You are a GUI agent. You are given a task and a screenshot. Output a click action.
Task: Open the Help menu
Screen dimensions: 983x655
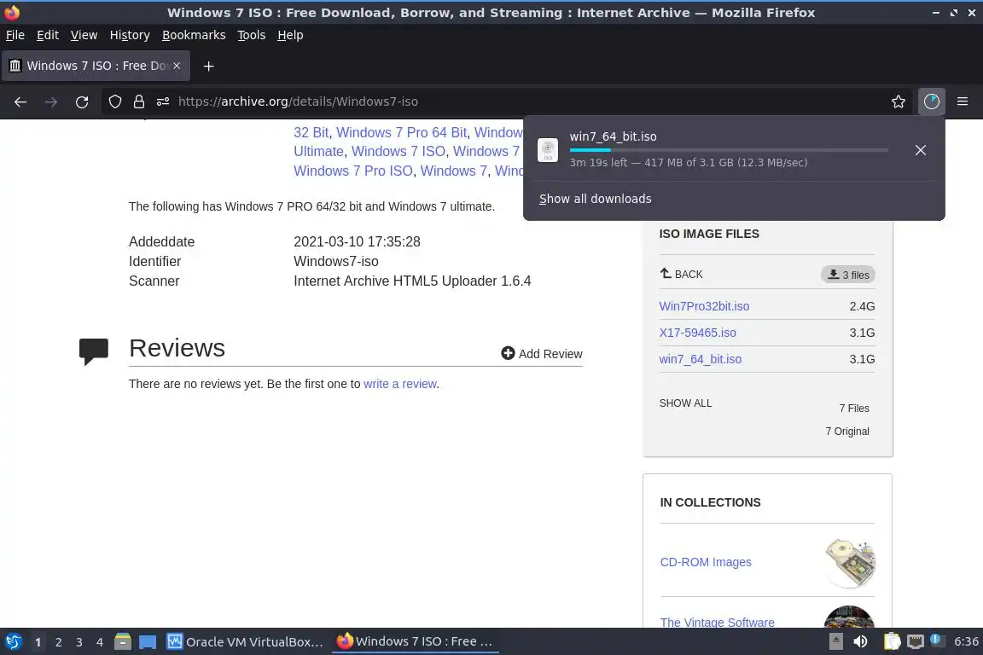290,35
